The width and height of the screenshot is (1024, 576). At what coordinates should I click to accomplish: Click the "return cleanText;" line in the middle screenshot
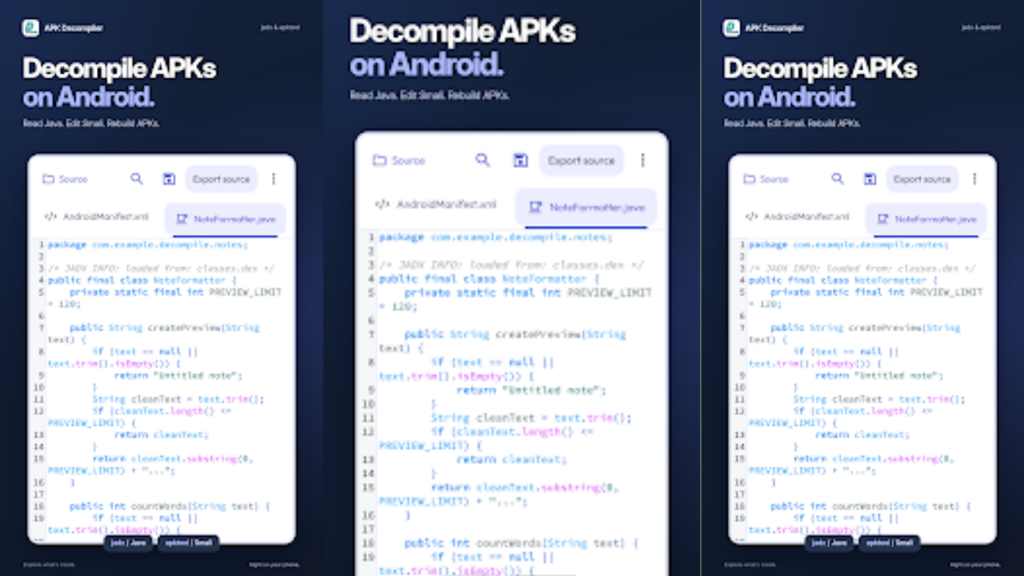click(x=511, y=459)
